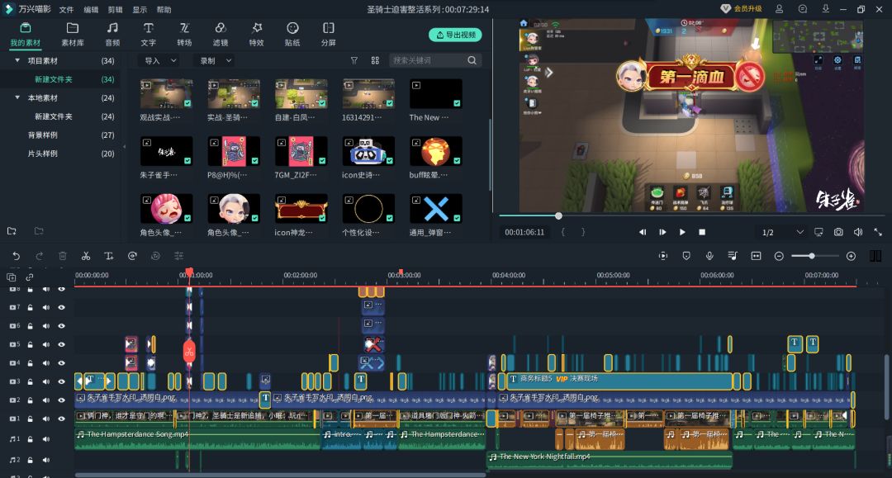Click the scissors split tool in timeline toolbar
The height and width of the screenshot is (478, 892).
point(86,256)
